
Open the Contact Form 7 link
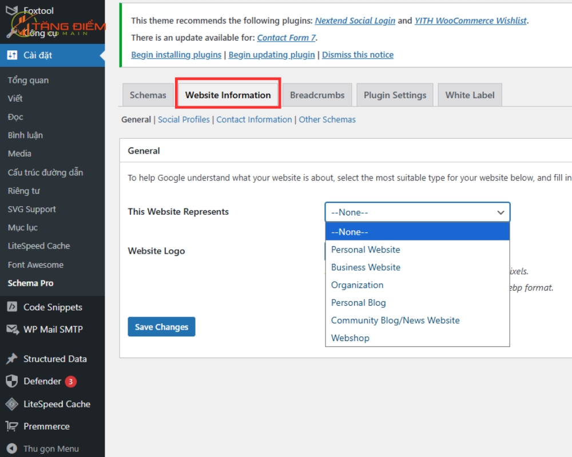pos(287,38)
